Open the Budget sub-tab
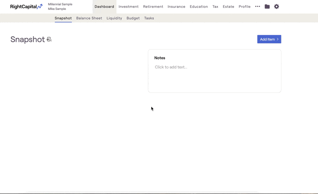Image resolution: width=318 pixels, height=194 pixels. tap(133, 18)
